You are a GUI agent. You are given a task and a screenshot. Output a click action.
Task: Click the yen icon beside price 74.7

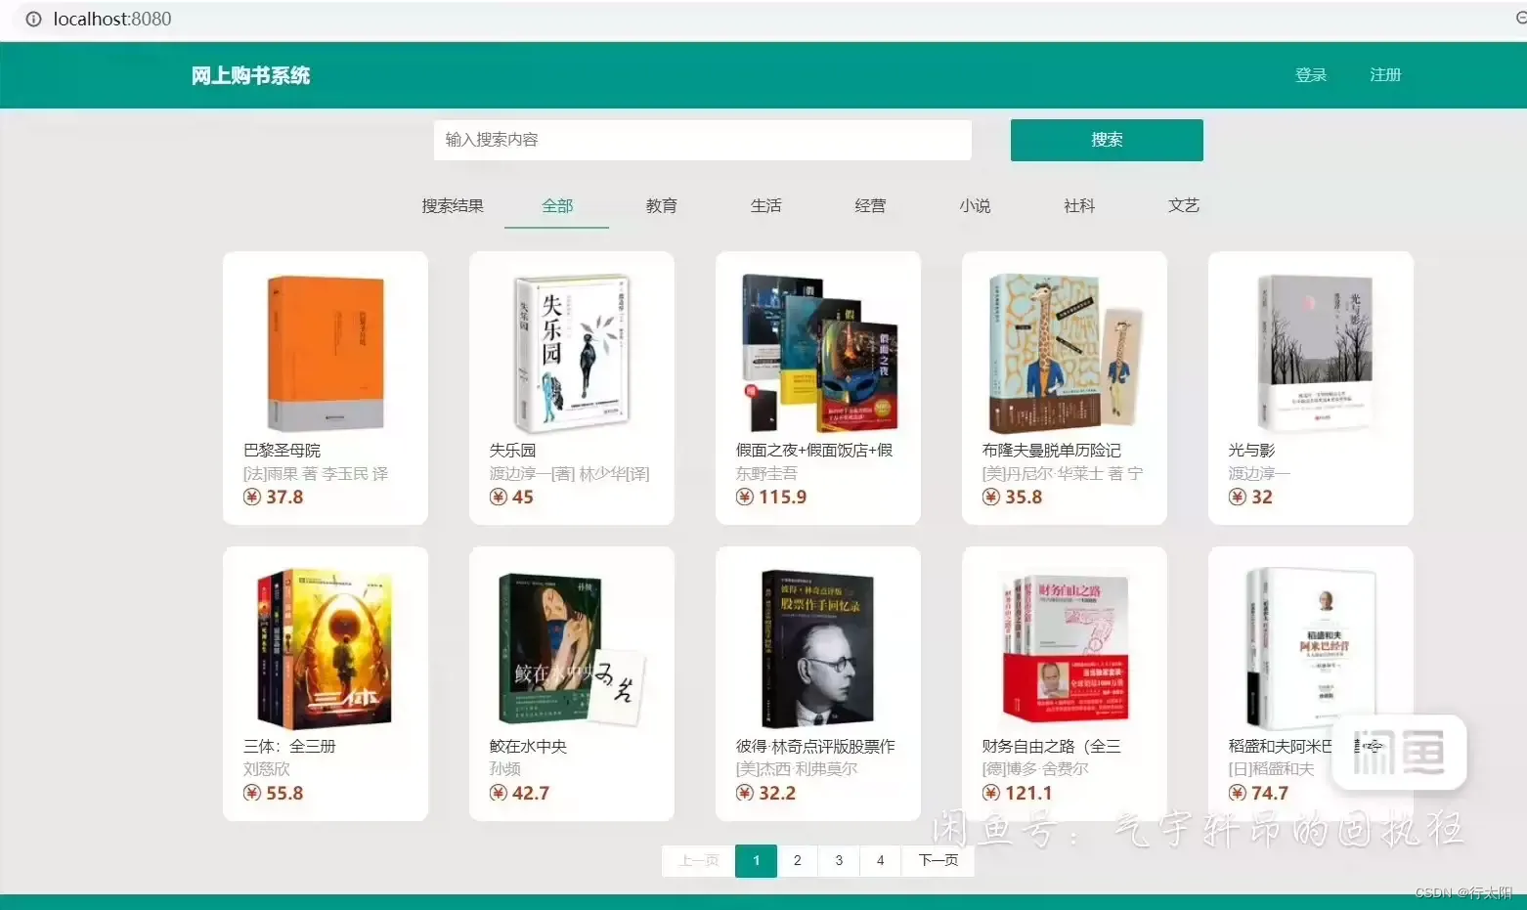1238,793
